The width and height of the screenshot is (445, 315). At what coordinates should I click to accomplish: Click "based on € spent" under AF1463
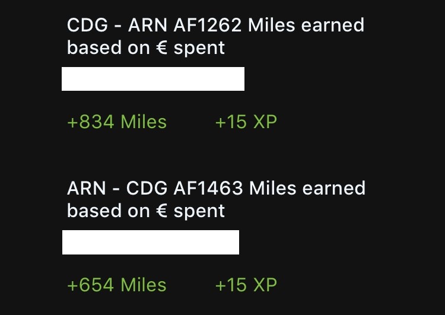[146, 211]
